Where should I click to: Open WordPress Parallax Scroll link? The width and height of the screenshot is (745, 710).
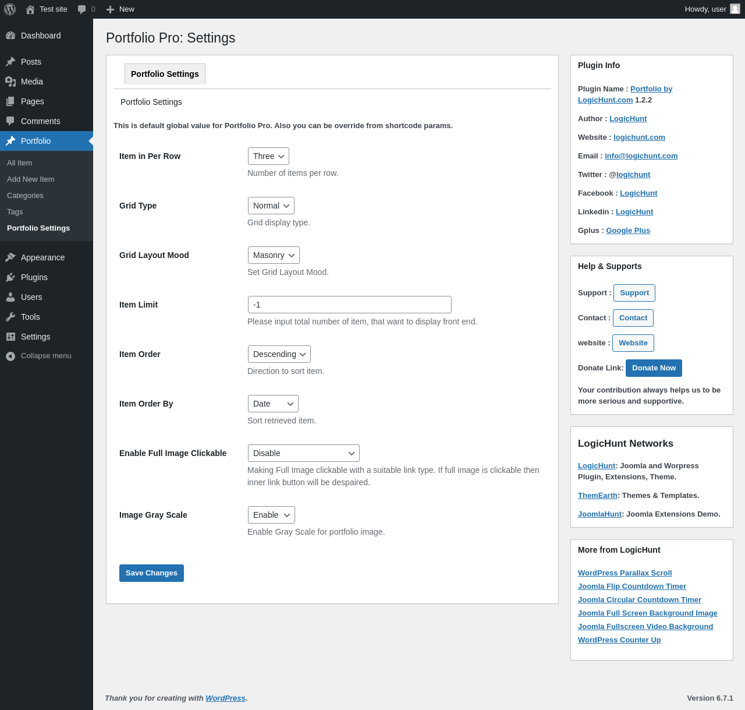tap(625, 573)
